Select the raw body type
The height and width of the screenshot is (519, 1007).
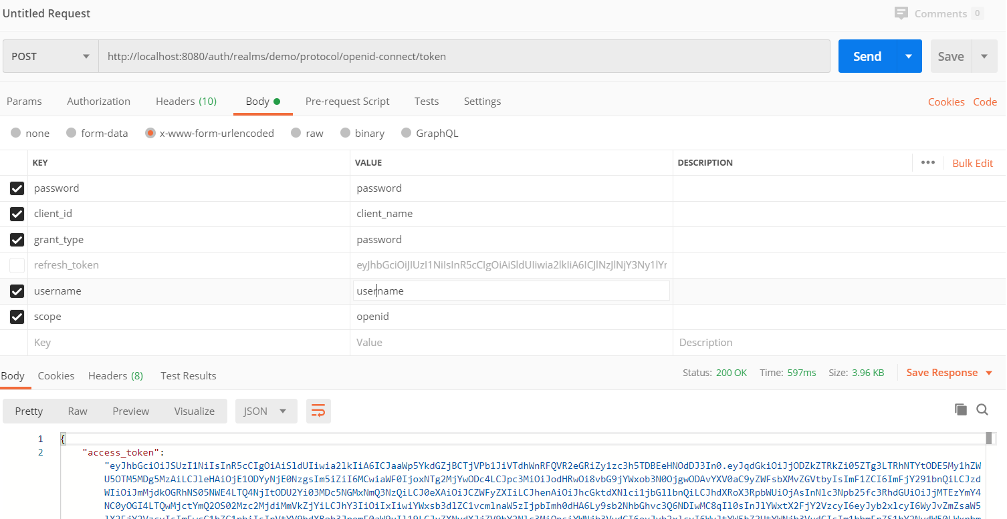coord(296,133)
